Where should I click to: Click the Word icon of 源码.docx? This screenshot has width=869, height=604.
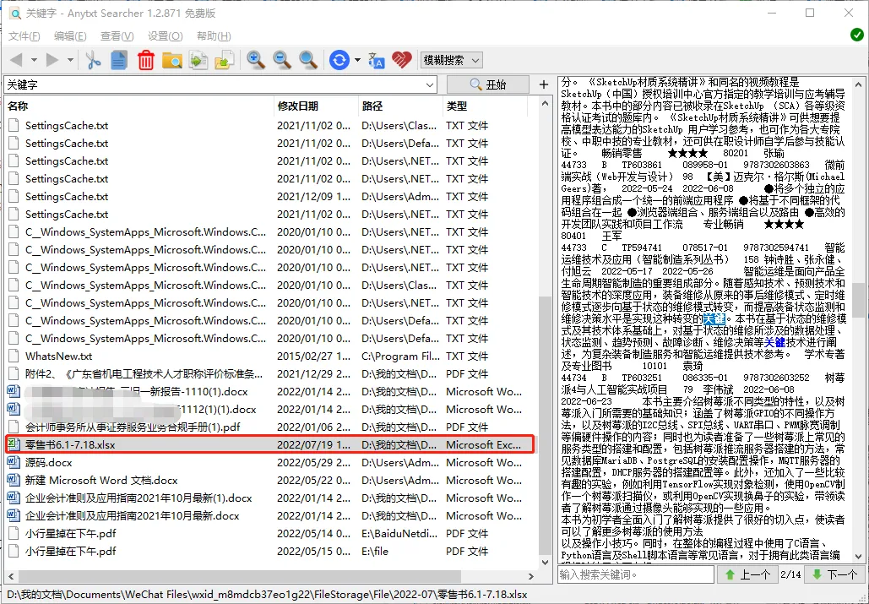point(14,462)
